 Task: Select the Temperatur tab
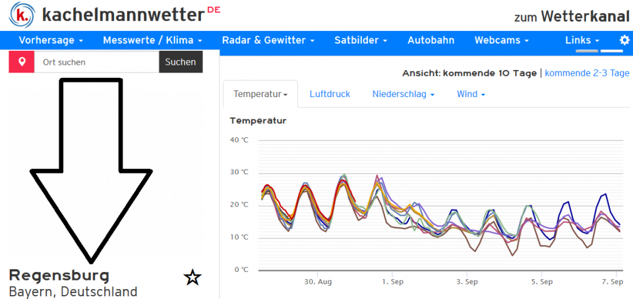260,94
